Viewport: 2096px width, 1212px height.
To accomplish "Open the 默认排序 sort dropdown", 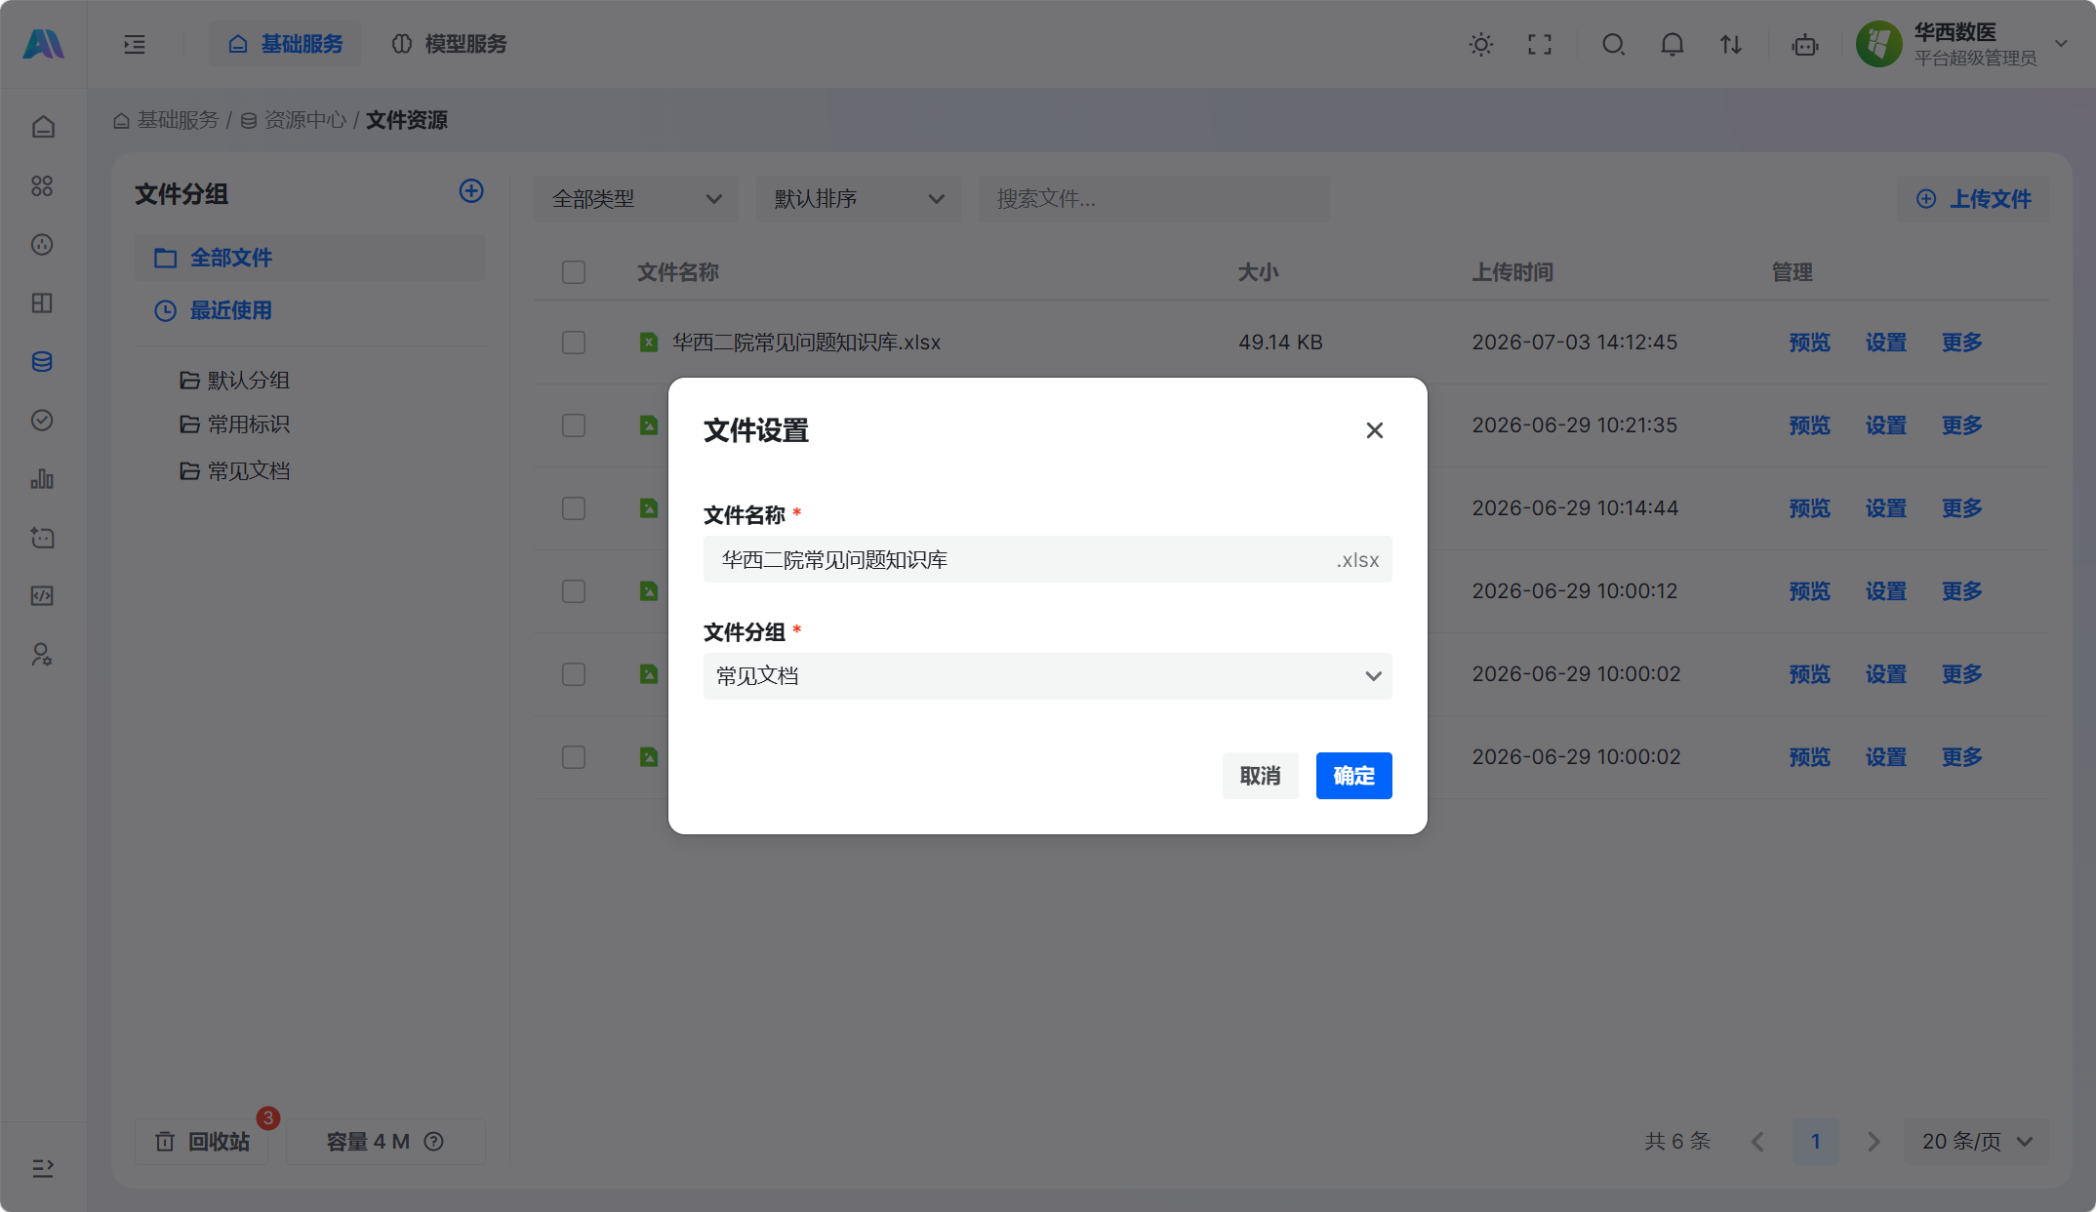I will point(859,199).
